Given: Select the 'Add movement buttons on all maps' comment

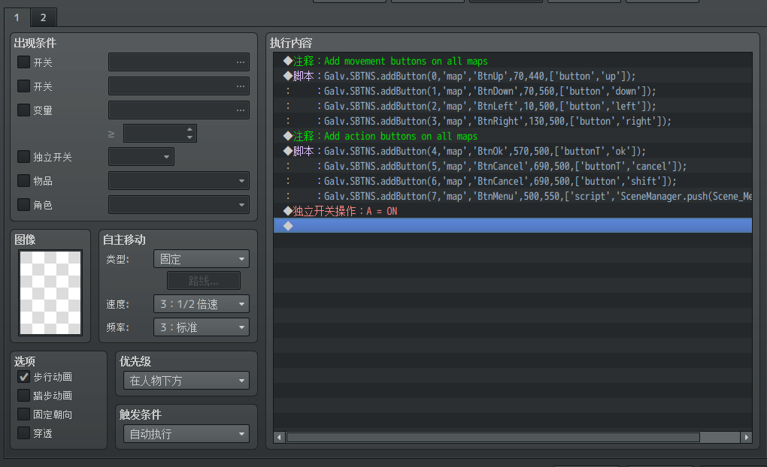Looking at the screenshot, I should (513, 61).
